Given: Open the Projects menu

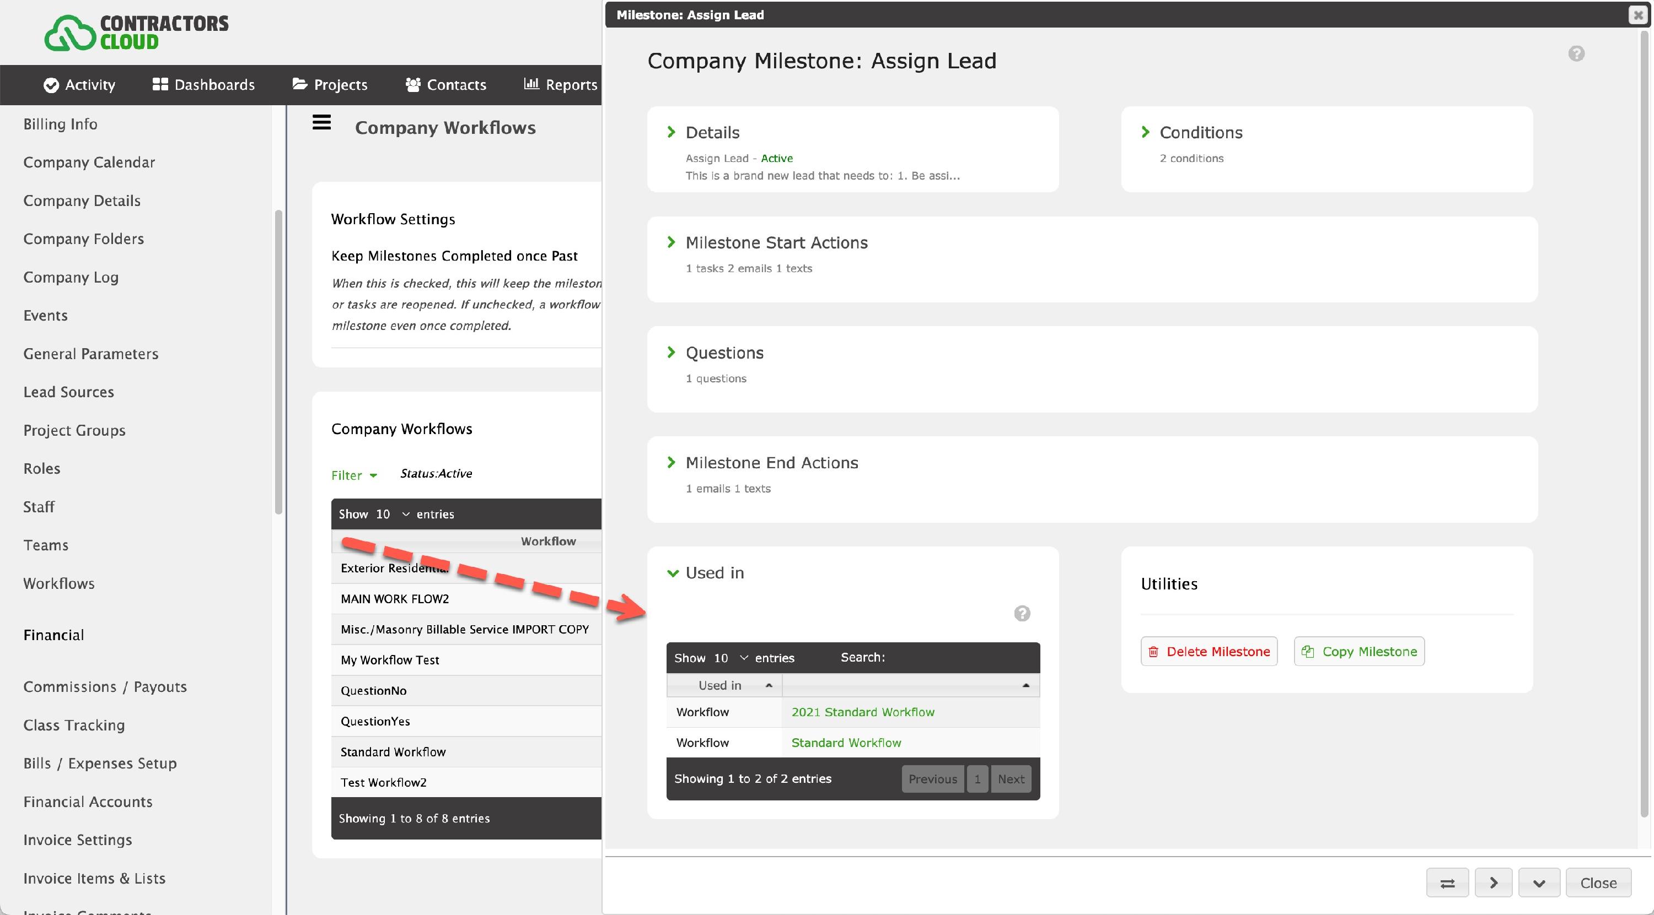Looking at the screenshot, I should click(330, 85).
